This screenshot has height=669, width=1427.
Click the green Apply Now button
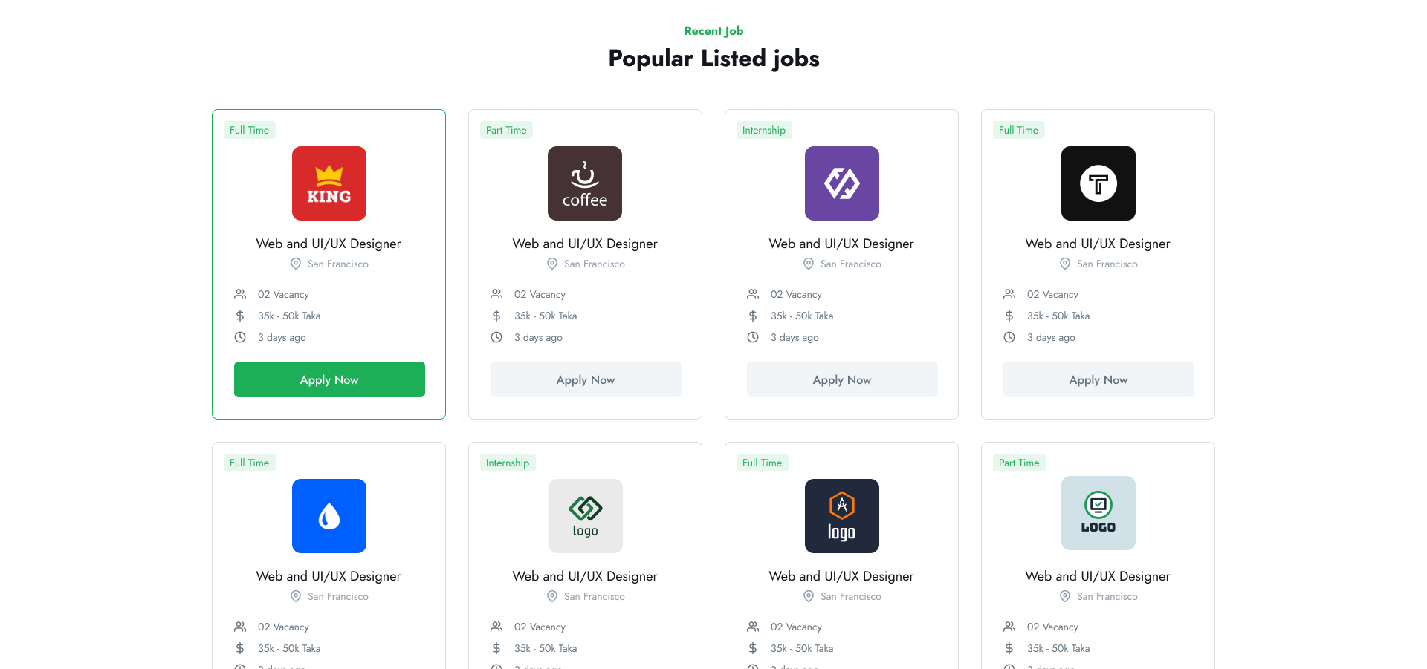[x=329, y=379]
